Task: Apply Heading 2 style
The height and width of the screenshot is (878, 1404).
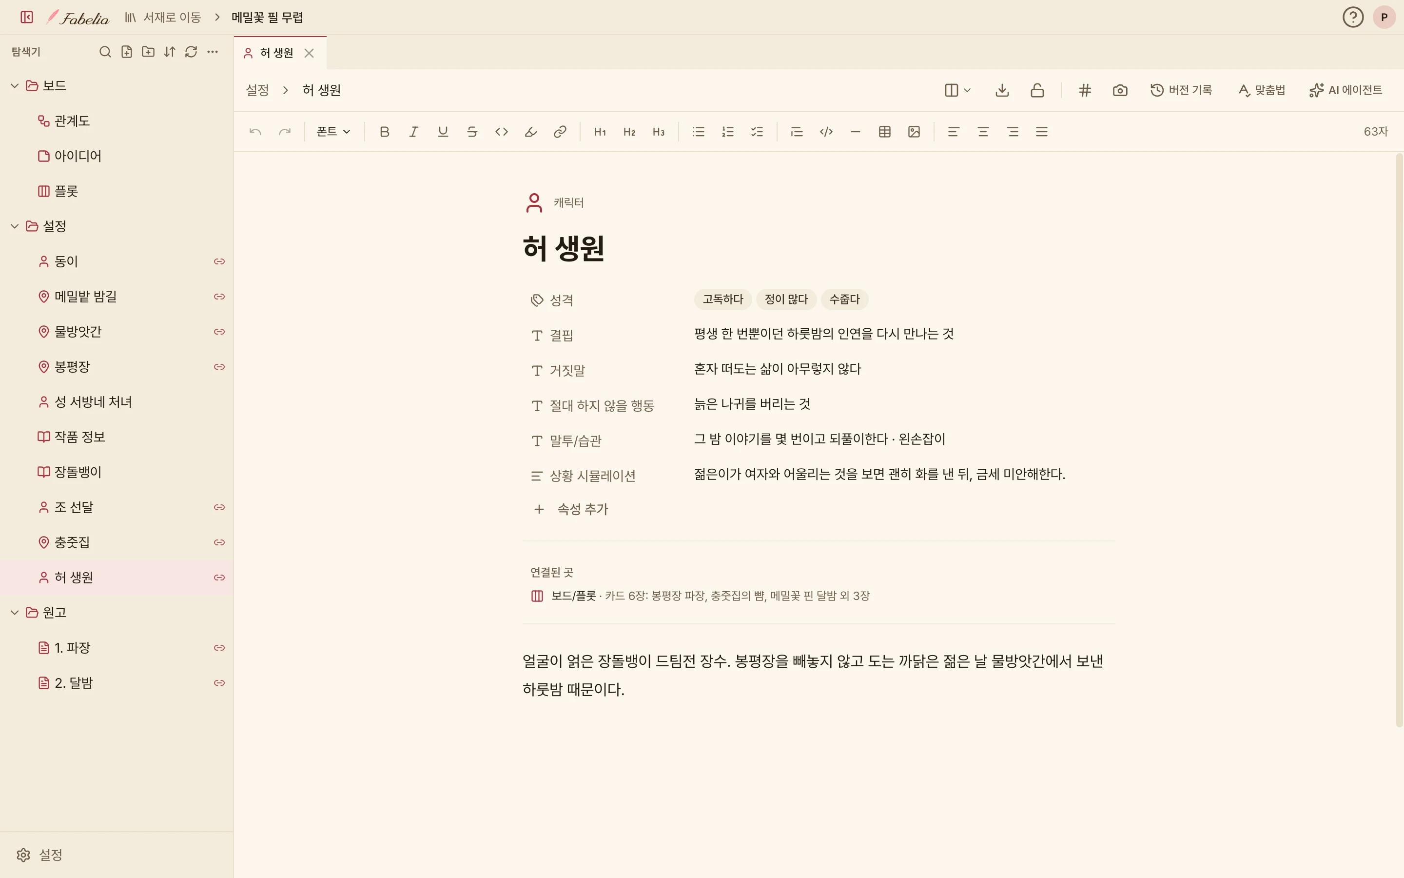Action: click(629, 132)
